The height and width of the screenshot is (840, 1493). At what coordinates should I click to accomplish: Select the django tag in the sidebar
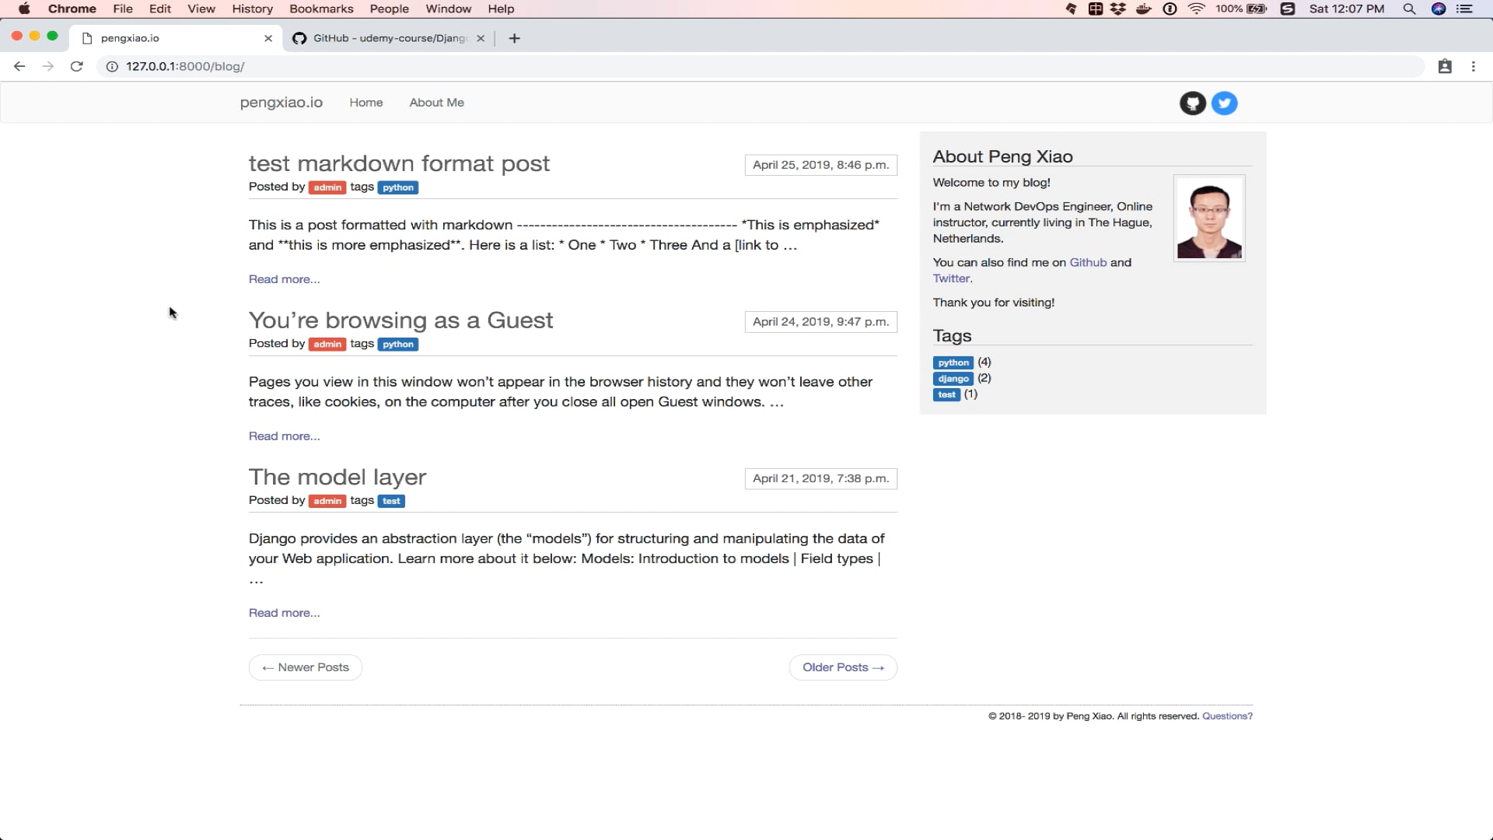[953, 379]
